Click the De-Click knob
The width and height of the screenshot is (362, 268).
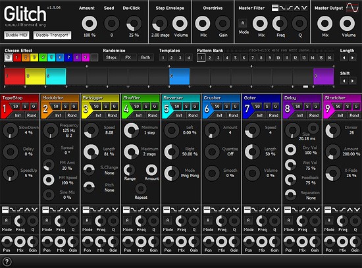pyautogui.click(x=134, y=23)
